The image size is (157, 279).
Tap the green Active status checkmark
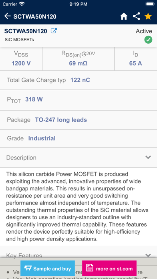pyautogui.click(x=148, y=40)
